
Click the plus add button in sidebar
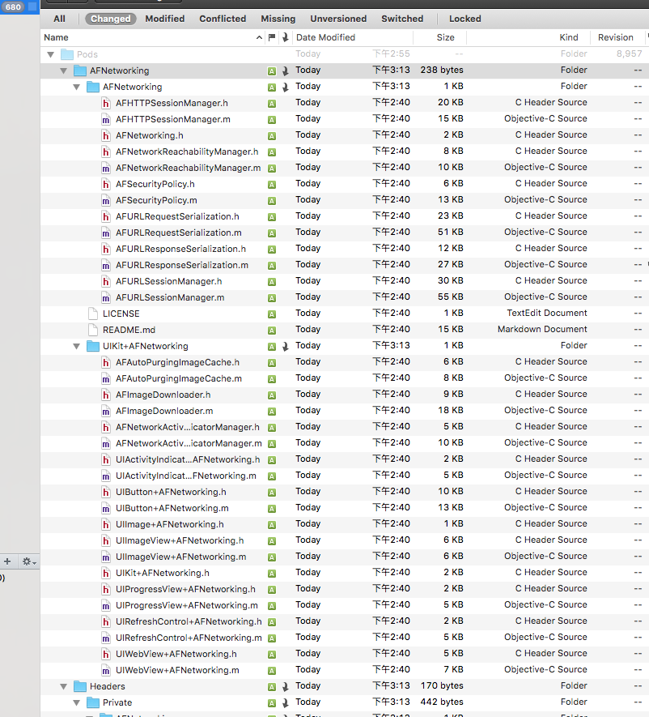pos(7,561)
